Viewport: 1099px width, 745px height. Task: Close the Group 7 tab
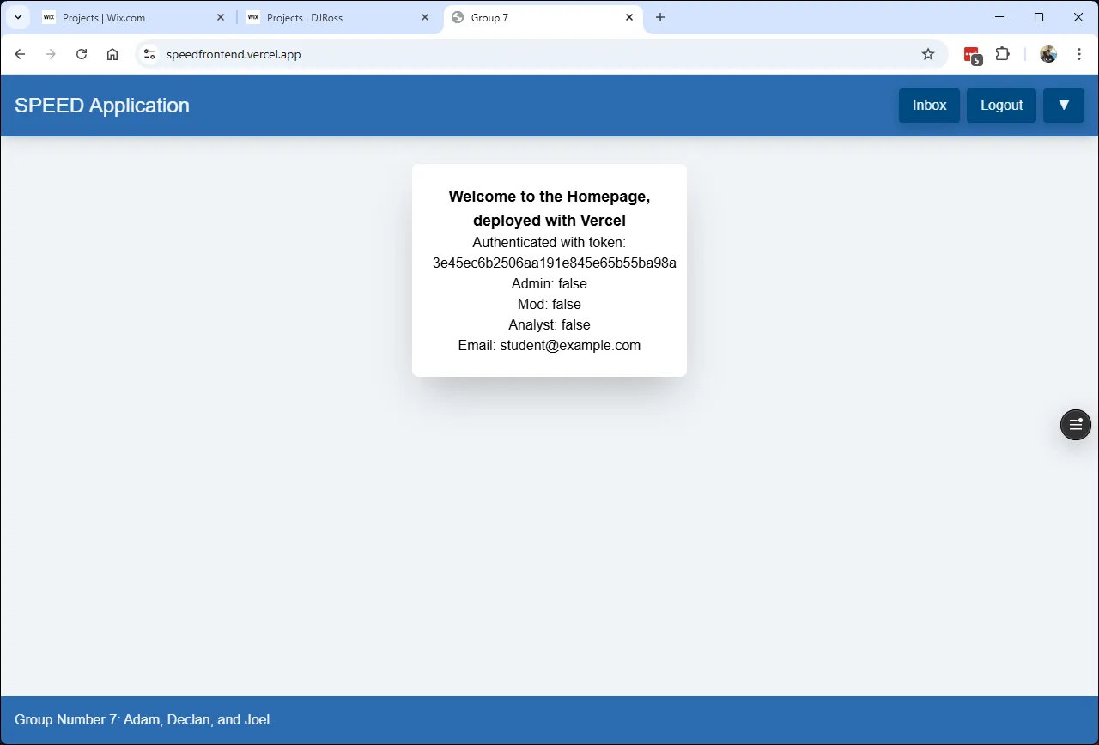tap(629, 17)
